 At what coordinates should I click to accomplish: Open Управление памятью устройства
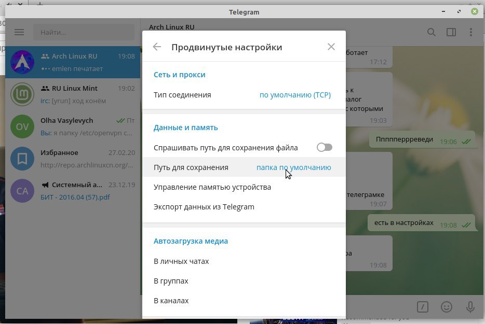point(244,187)
